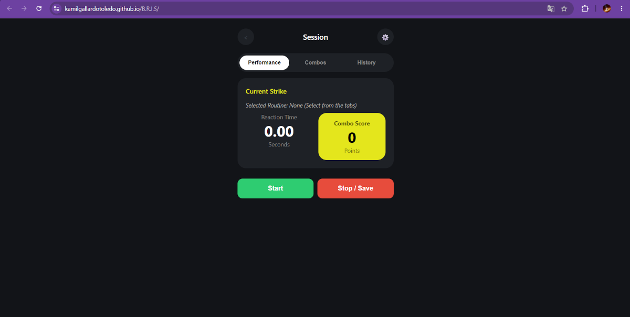Open settings with the gear icon
Screen dimensions: 630x317
385,37
